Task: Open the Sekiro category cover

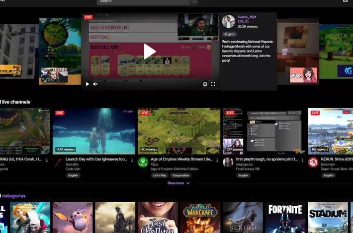Action: 243,217
